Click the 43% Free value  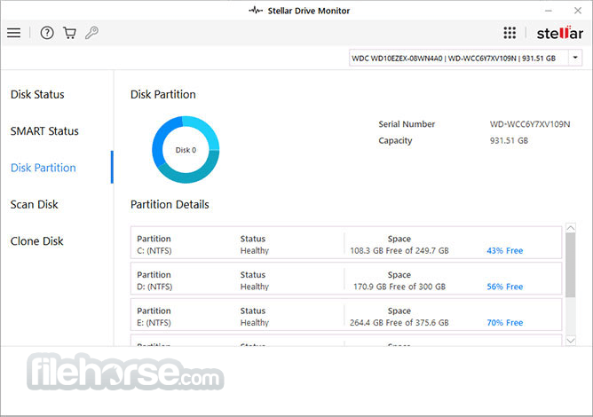[x=504, y=251]
